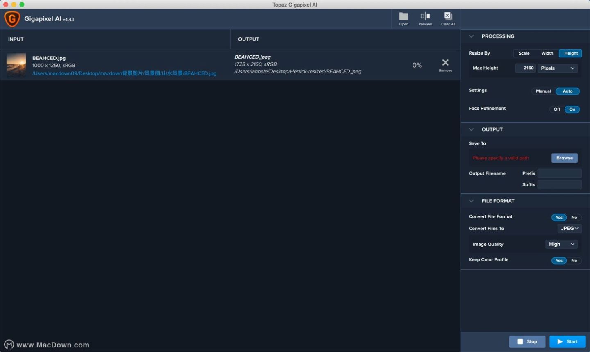The image size is (590, 352).
Task: Set Convert File Format to No
Action: click(x=574, y=218)
